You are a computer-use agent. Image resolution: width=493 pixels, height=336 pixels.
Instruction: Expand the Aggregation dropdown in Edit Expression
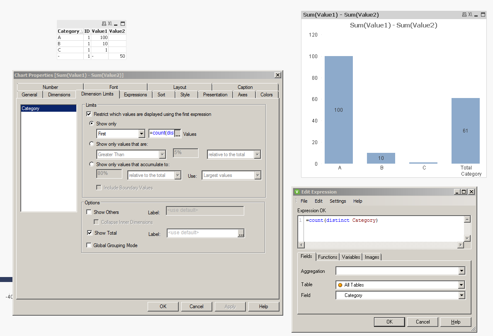(462, 271)
